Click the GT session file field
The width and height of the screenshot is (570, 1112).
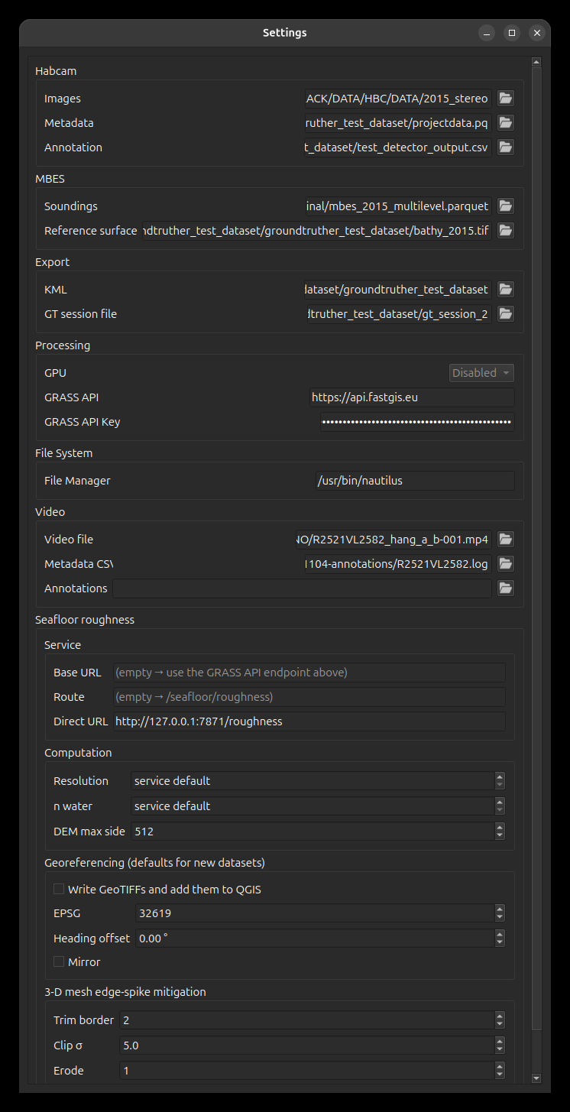tap(399, 314)
